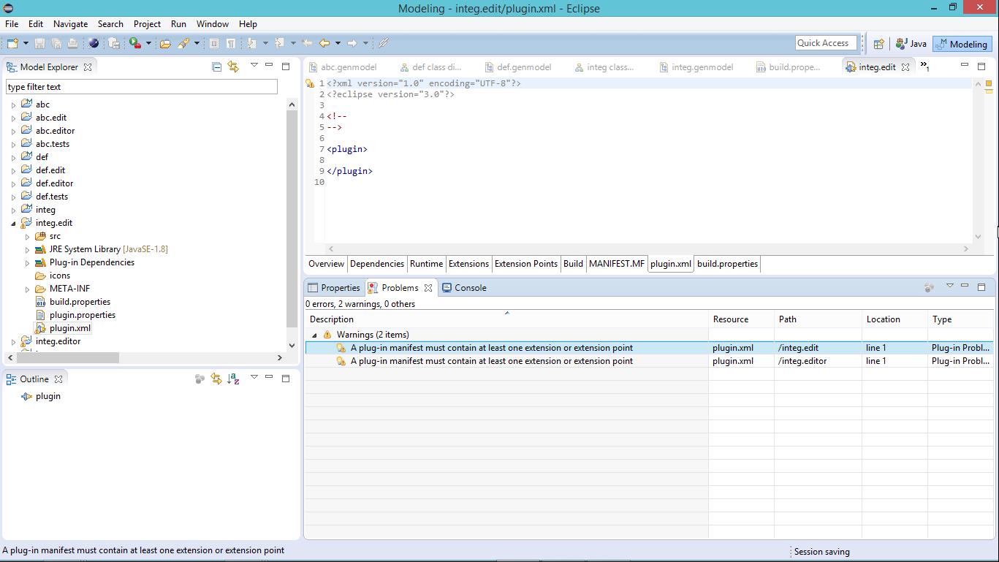
Task: Switch to the Java perspective
Action: (911, 44)
